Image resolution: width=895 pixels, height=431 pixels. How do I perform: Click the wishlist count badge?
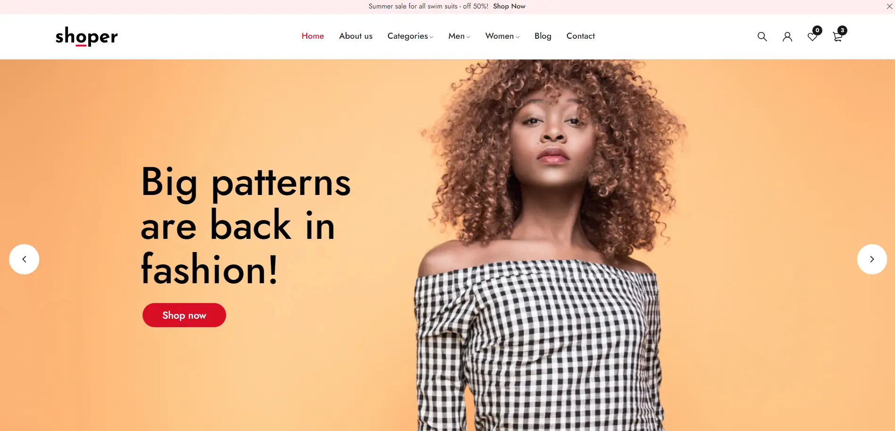coord(817,30)
